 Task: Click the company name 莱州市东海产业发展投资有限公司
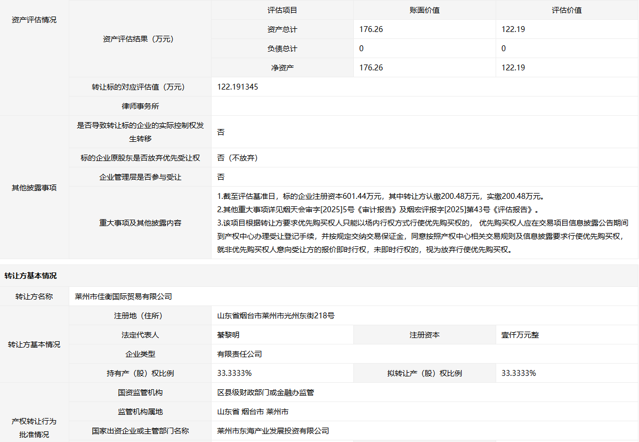(x=273, y=431)
